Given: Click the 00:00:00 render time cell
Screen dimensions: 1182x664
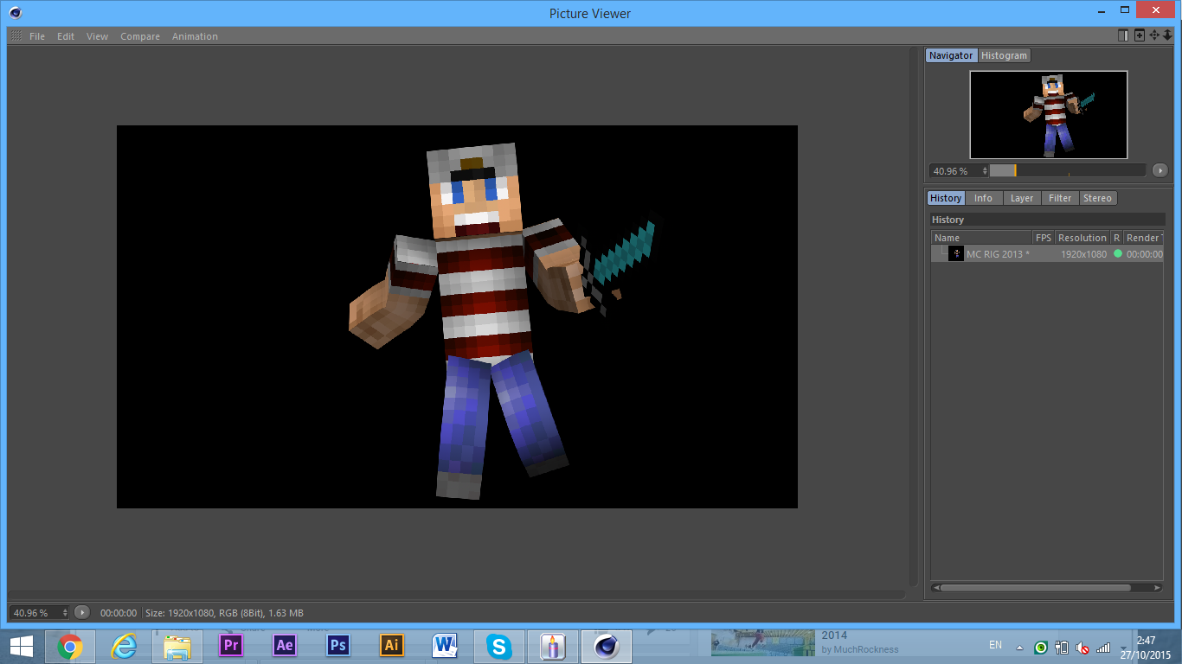Looking at the screenshot, I should [x=1145, y=254].
